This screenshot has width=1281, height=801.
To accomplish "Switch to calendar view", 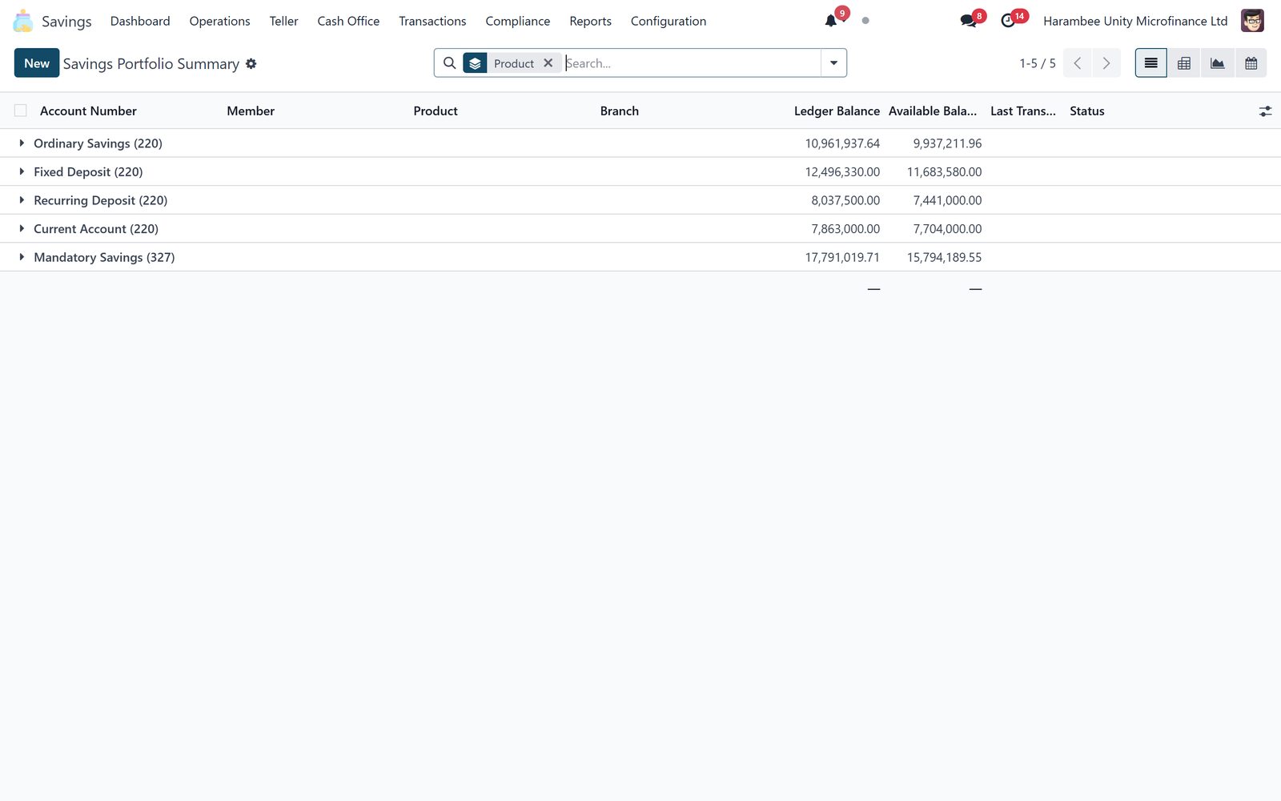I will [x=1251, y=63].
